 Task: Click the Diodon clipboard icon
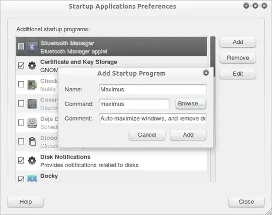(x=32, y=141)
